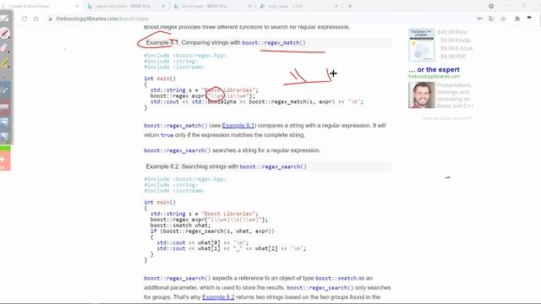Screen dimensions: 541x304
Task: Click the '$9.99 E-book' price text
Action: tap(456, 48)
